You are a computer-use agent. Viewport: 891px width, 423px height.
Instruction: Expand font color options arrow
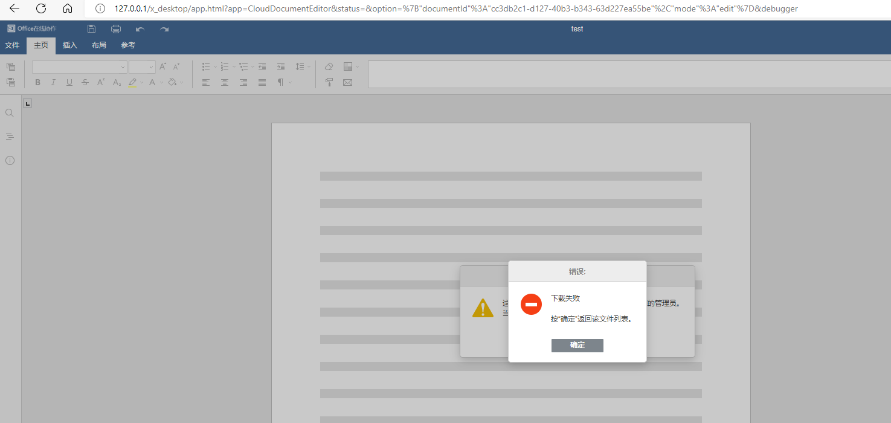click(x=161, y=82)
